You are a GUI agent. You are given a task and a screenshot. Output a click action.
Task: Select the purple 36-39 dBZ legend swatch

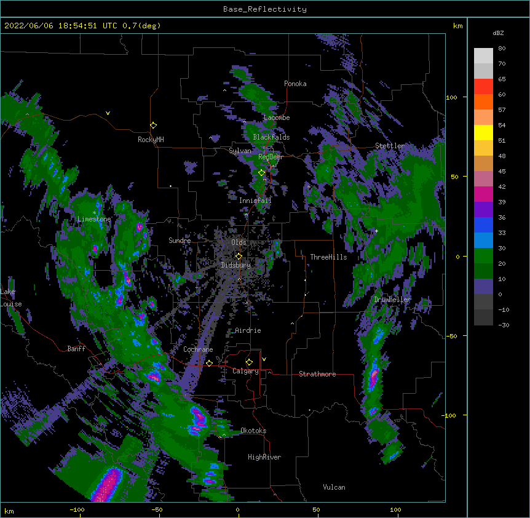pos(483,210)
